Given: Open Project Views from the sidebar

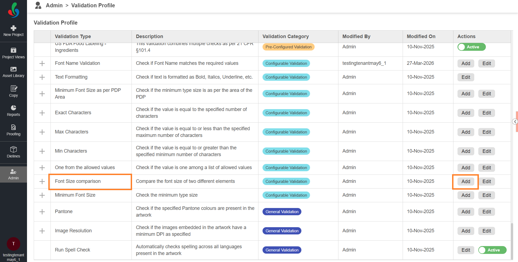Looking at the screenshot, I should coord(14,51).
